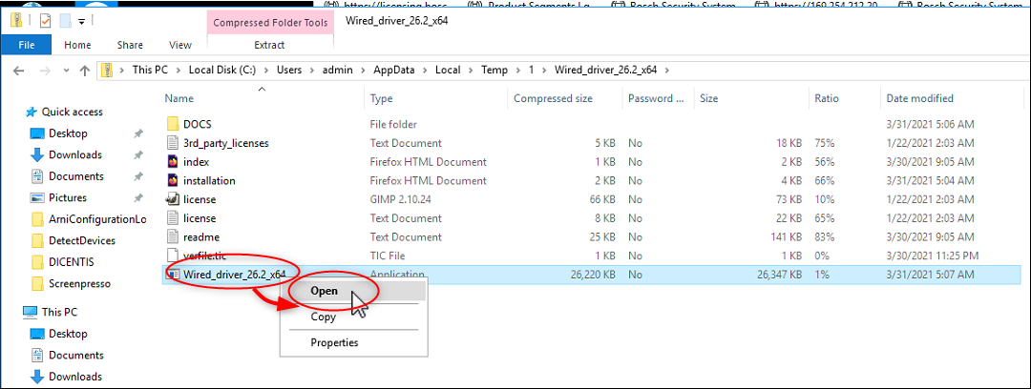Select Wired_driver_26.2_x64 application icon
This screenshot has height=389, width=1031.
(173, 274)
